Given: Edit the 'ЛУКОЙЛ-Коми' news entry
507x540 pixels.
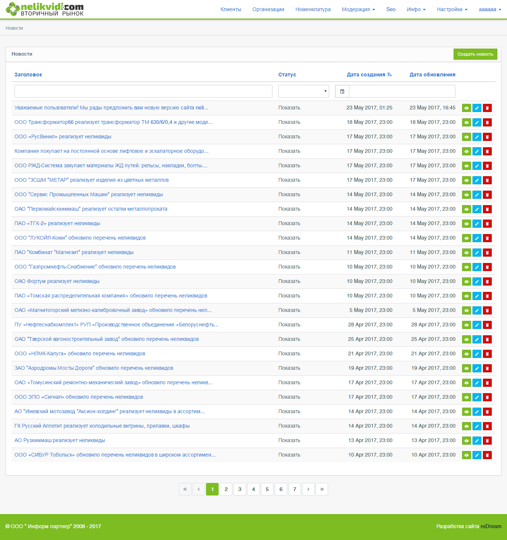Looking at the screenshot, I should click(477, 238).
